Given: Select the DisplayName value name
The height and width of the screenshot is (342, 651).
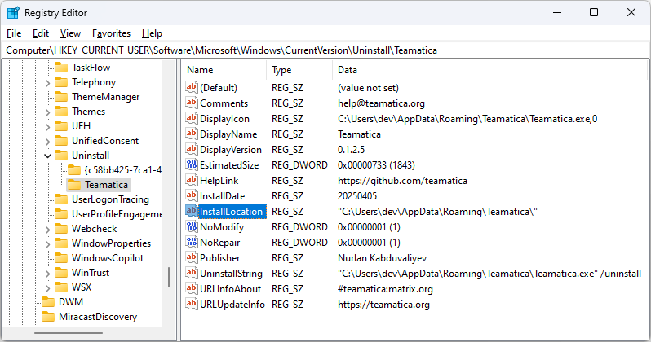Looking at the screenshot, I should [x=228, y=134].
